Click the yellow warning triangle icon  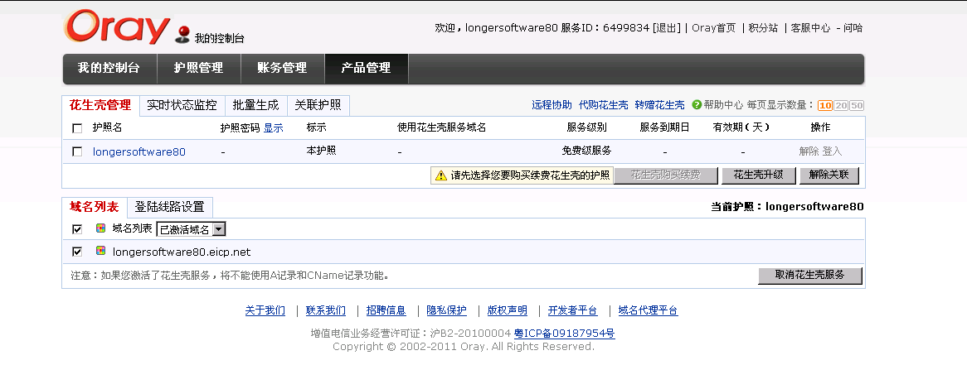[x=440, y=175]
